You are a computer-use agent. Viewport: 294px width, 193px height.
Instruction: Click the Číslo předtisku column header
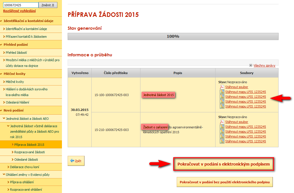[116, 73]
